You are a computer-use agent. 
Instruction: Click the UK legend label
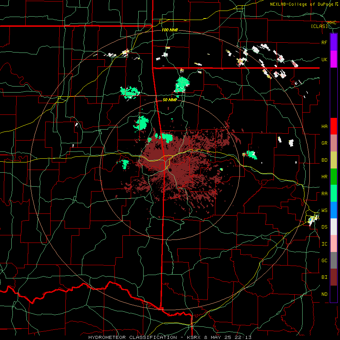click(324, 59)
